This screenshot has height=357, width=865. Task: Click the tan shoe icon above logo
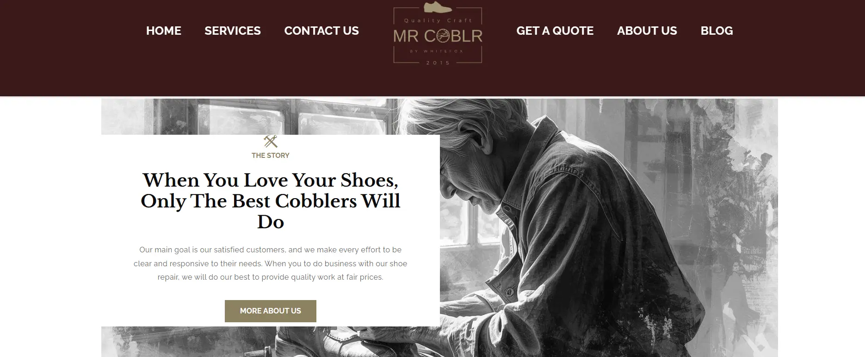[438, 7]
